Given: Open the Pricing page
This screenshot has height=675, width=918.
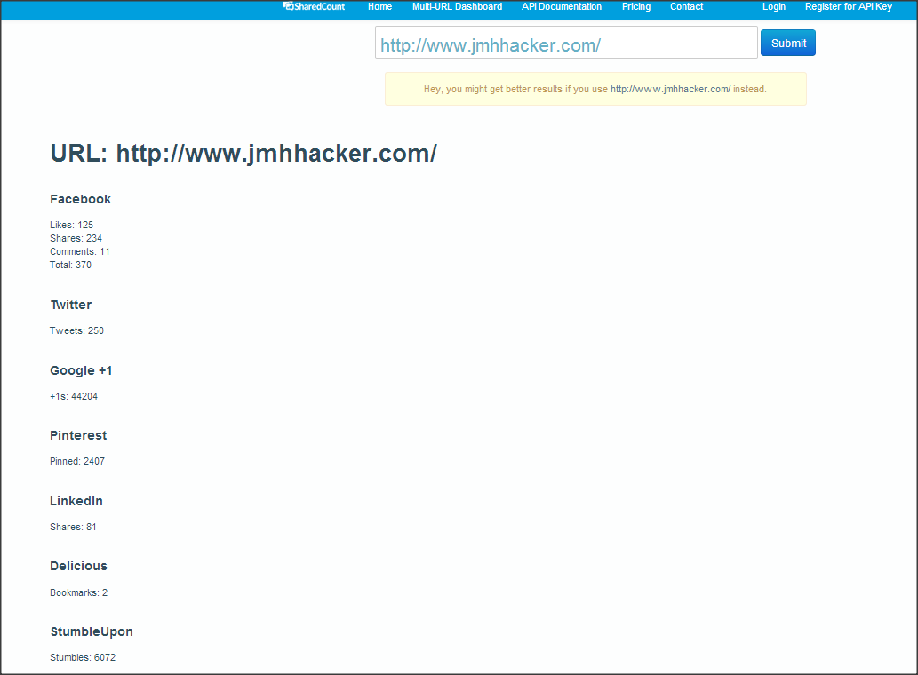Looking at the screenshot, I should pos(635,6).
